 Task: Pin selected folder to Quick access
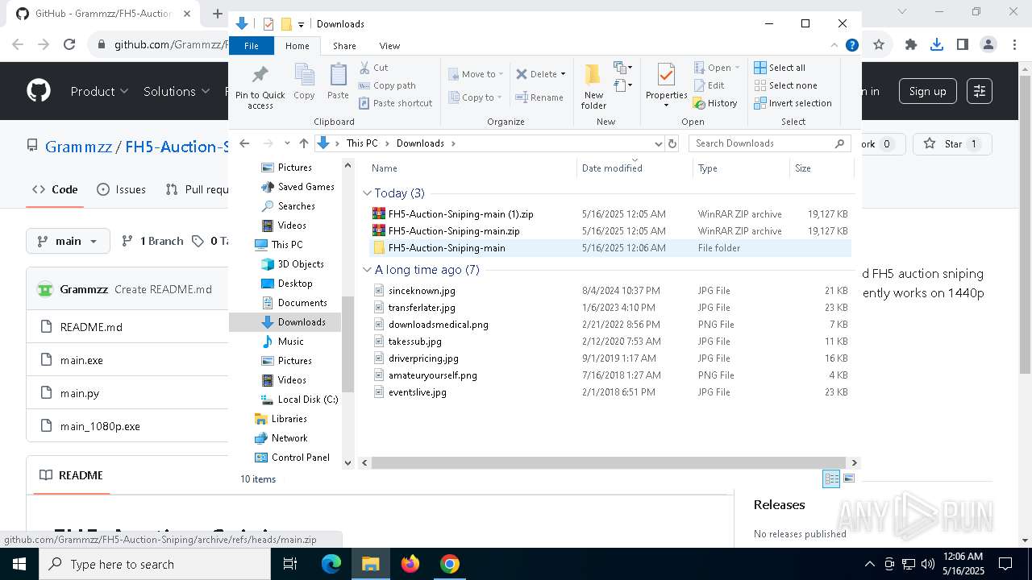[x=260, y=87]
